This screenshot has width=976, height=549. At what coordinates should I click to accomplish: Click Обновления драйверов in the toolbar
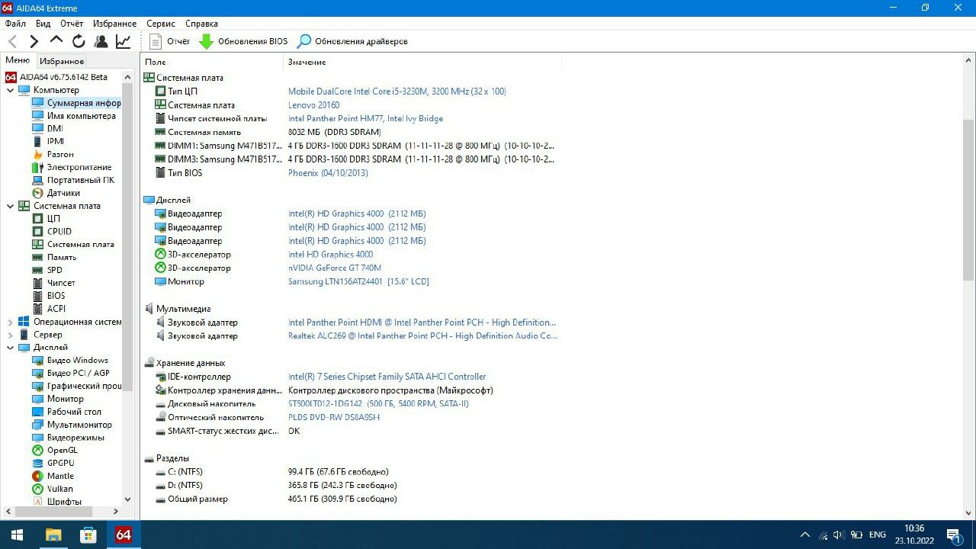[352, 41]
